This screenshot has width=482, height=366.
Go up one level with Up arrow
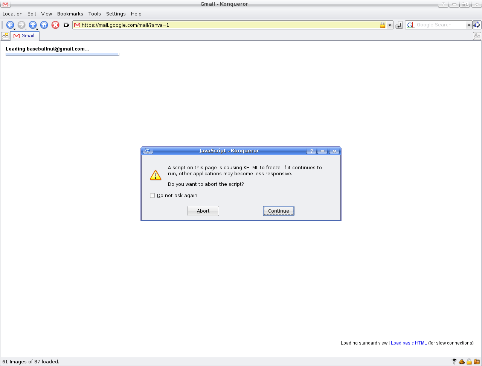pyautogui.click(x=33, y=25)
